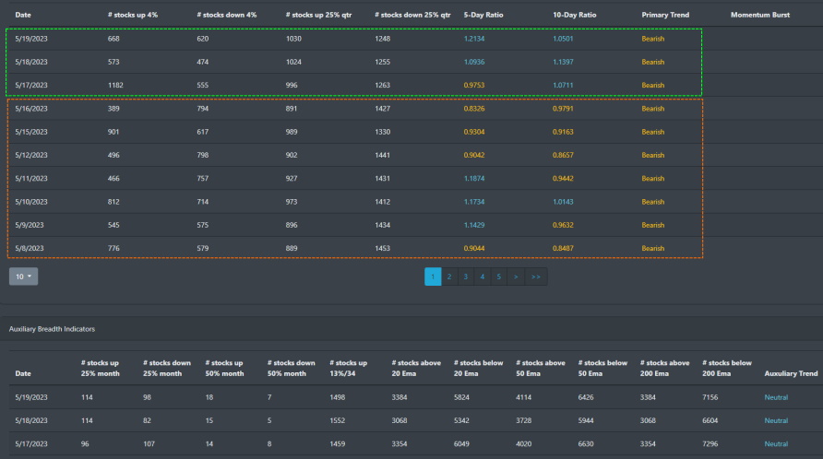Click the Bearish trend for 5/19/2023

pos(653,39)
